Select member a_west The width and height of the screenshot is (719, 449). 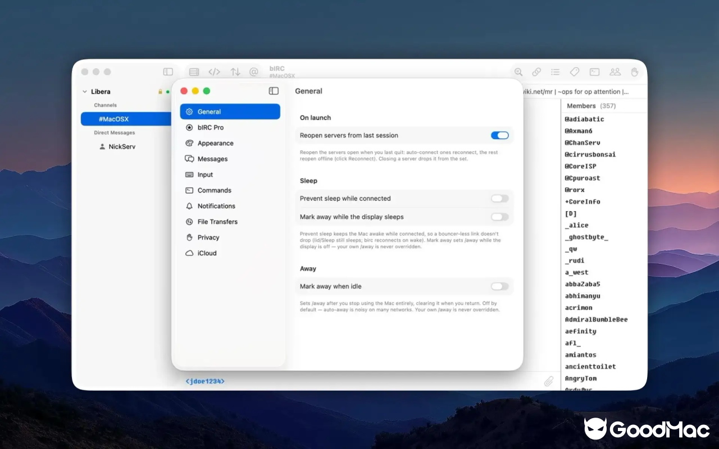(x=577, y=272)
